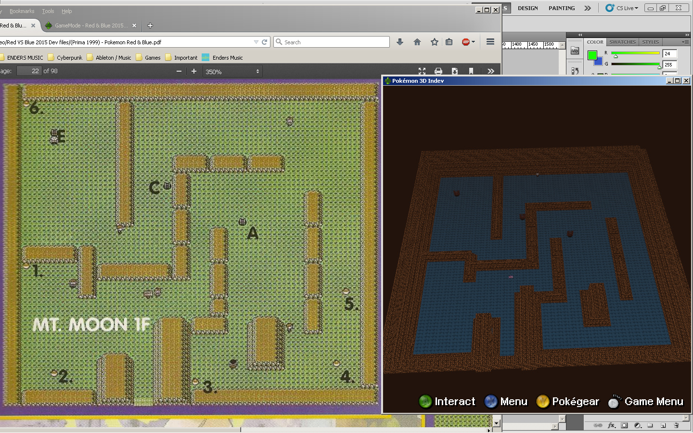Open the Firefox hamburger menu
693x433 pixels.
[x=490, y=42]
